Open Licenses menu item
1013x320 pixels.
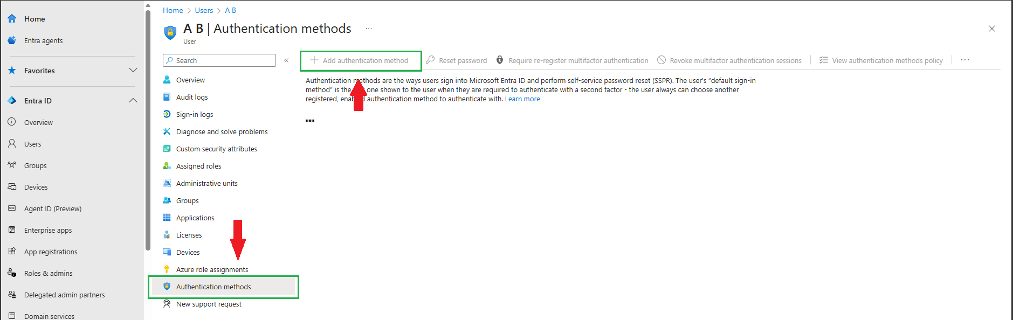point(189,235)
